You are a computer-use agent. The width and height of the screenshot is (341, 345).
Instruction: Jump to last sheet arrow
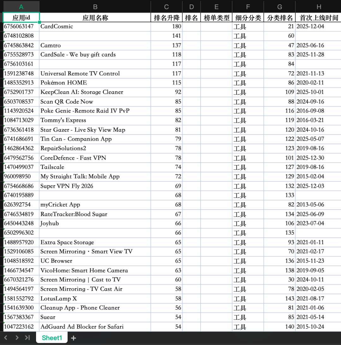click(27, 337)
